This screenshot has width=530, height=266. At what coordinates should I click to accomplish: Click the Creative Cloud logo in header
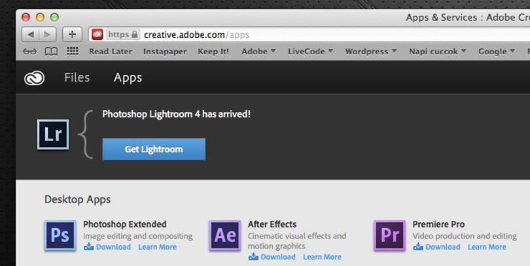[x=34, y=78]
